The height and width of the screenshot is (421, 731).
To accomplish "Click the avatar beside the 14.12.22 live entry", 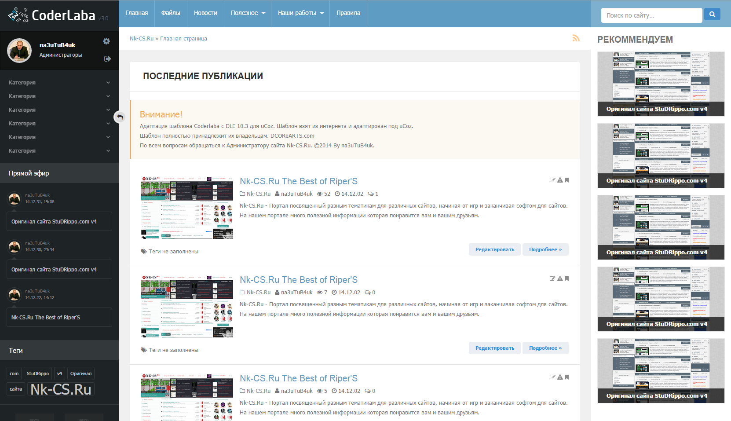I will click(x=15, y=295).
